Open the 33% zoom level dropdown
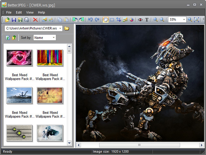The image size is (206, 155). pos(184,20)
